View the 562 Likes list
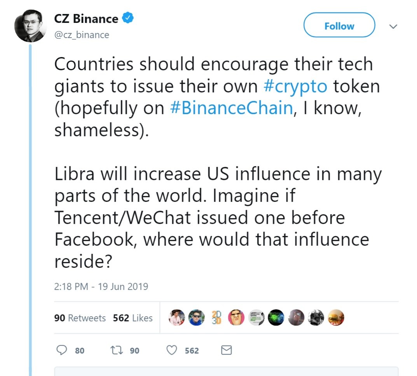The image size is (417, 376). point(133,318)
